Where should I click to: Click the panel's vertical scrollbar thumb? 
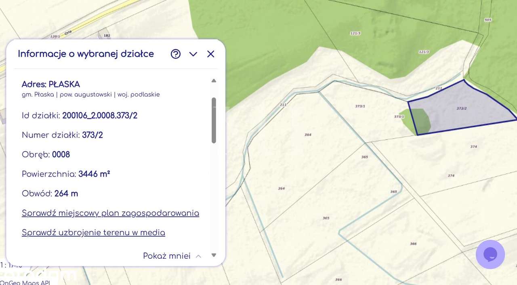[x=214, y=120]
